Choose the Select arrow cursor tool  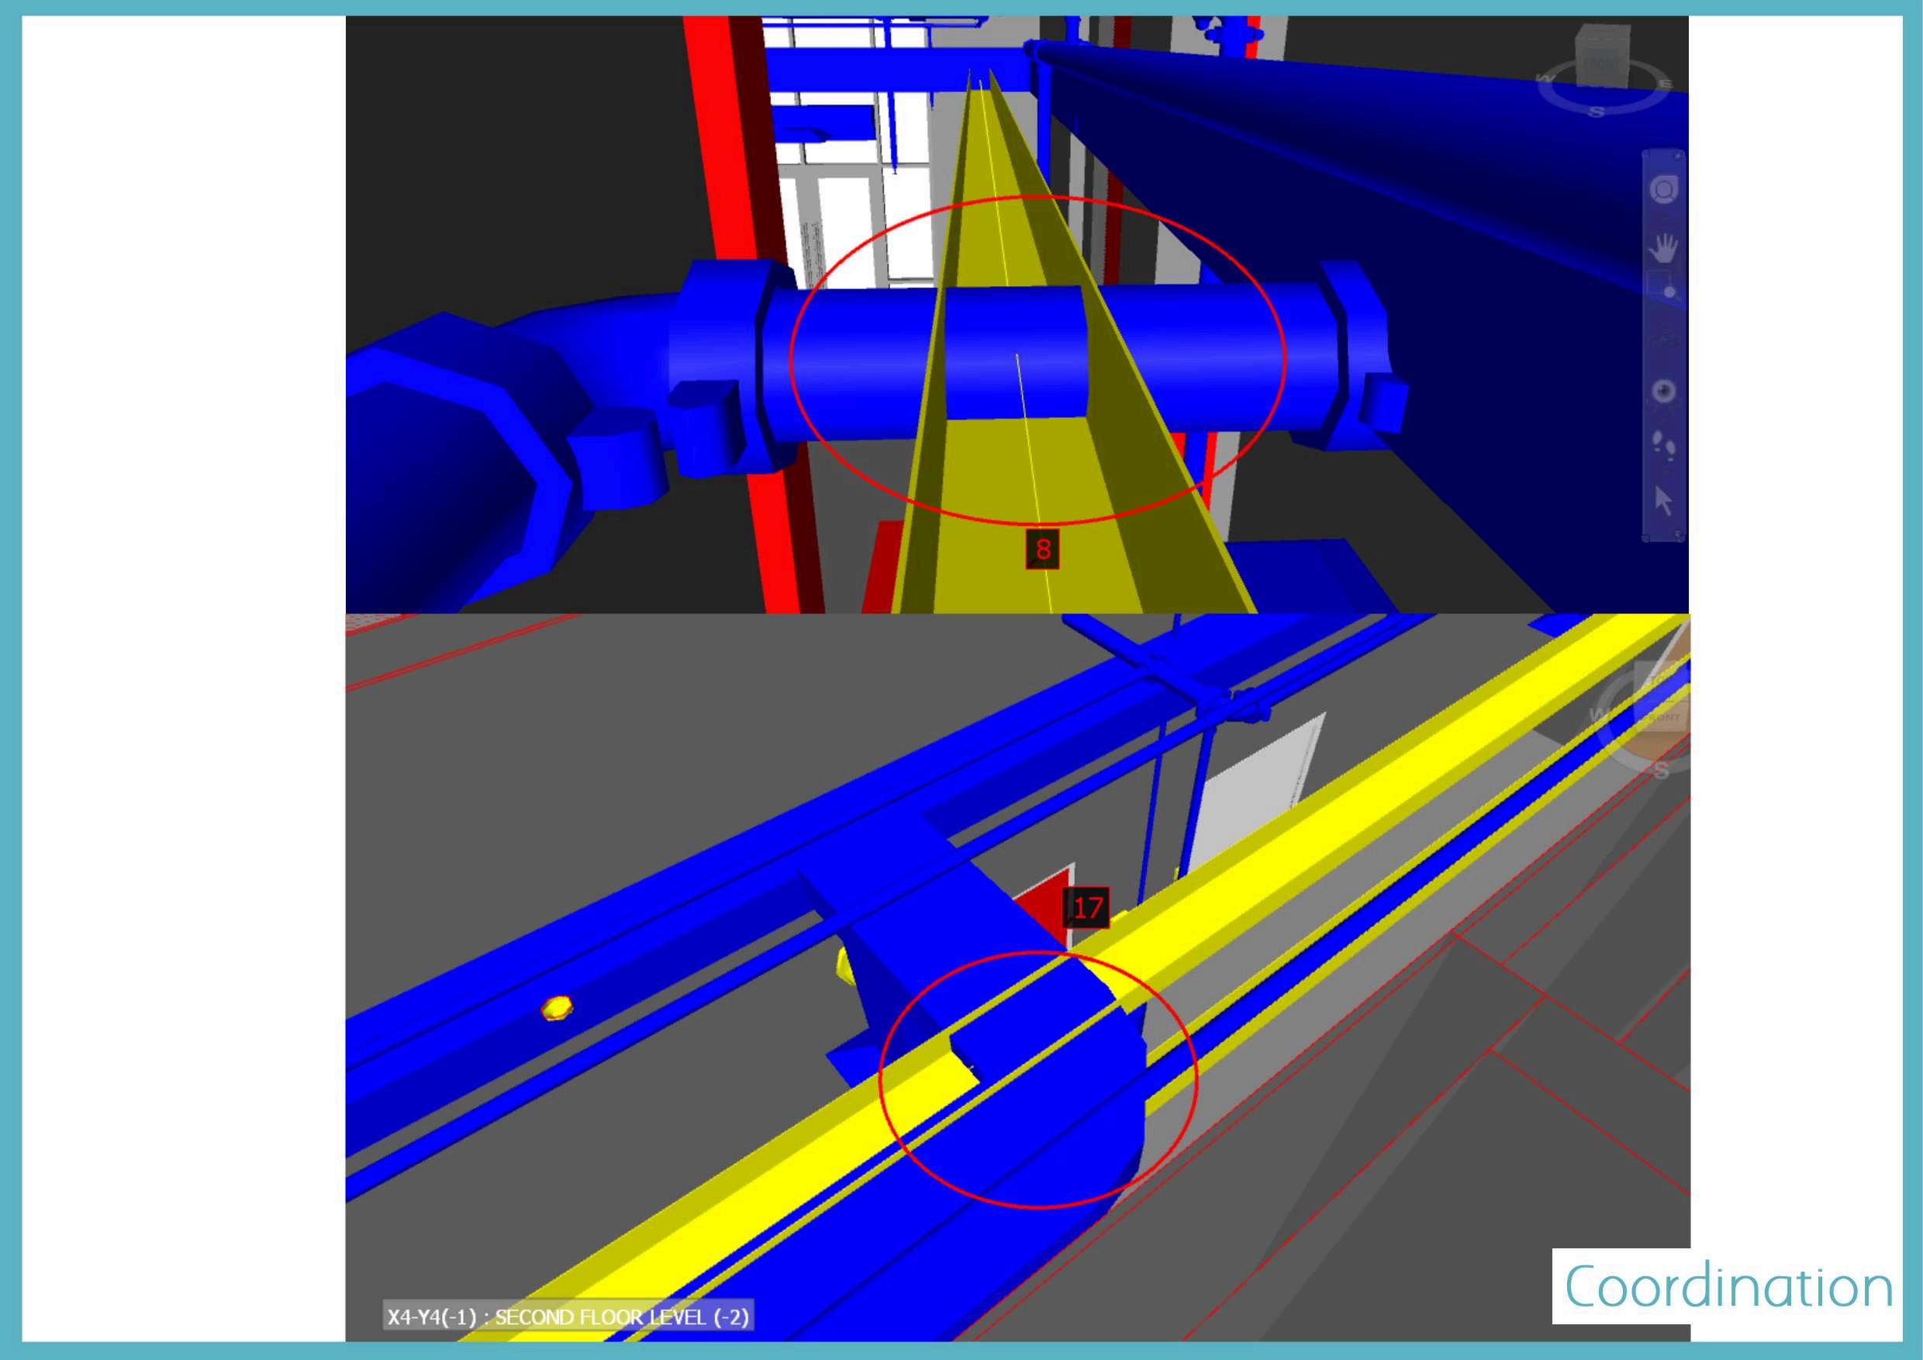coord(1663,501)
